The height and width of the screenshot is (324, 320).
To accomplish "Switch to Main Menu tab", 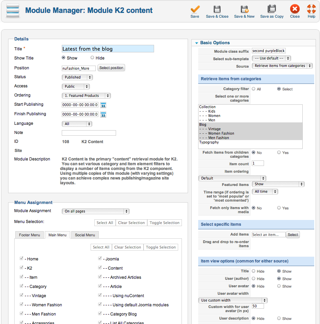I will coord(58,235).
